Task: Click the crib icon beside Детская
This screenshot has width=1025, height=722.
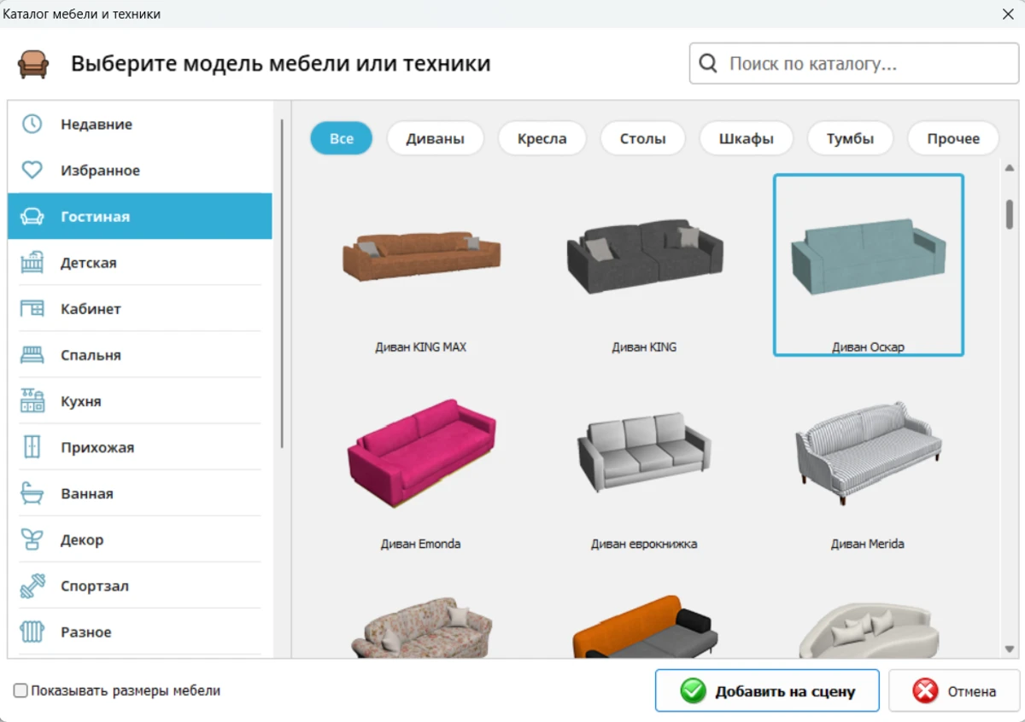Action: point(32,262)
